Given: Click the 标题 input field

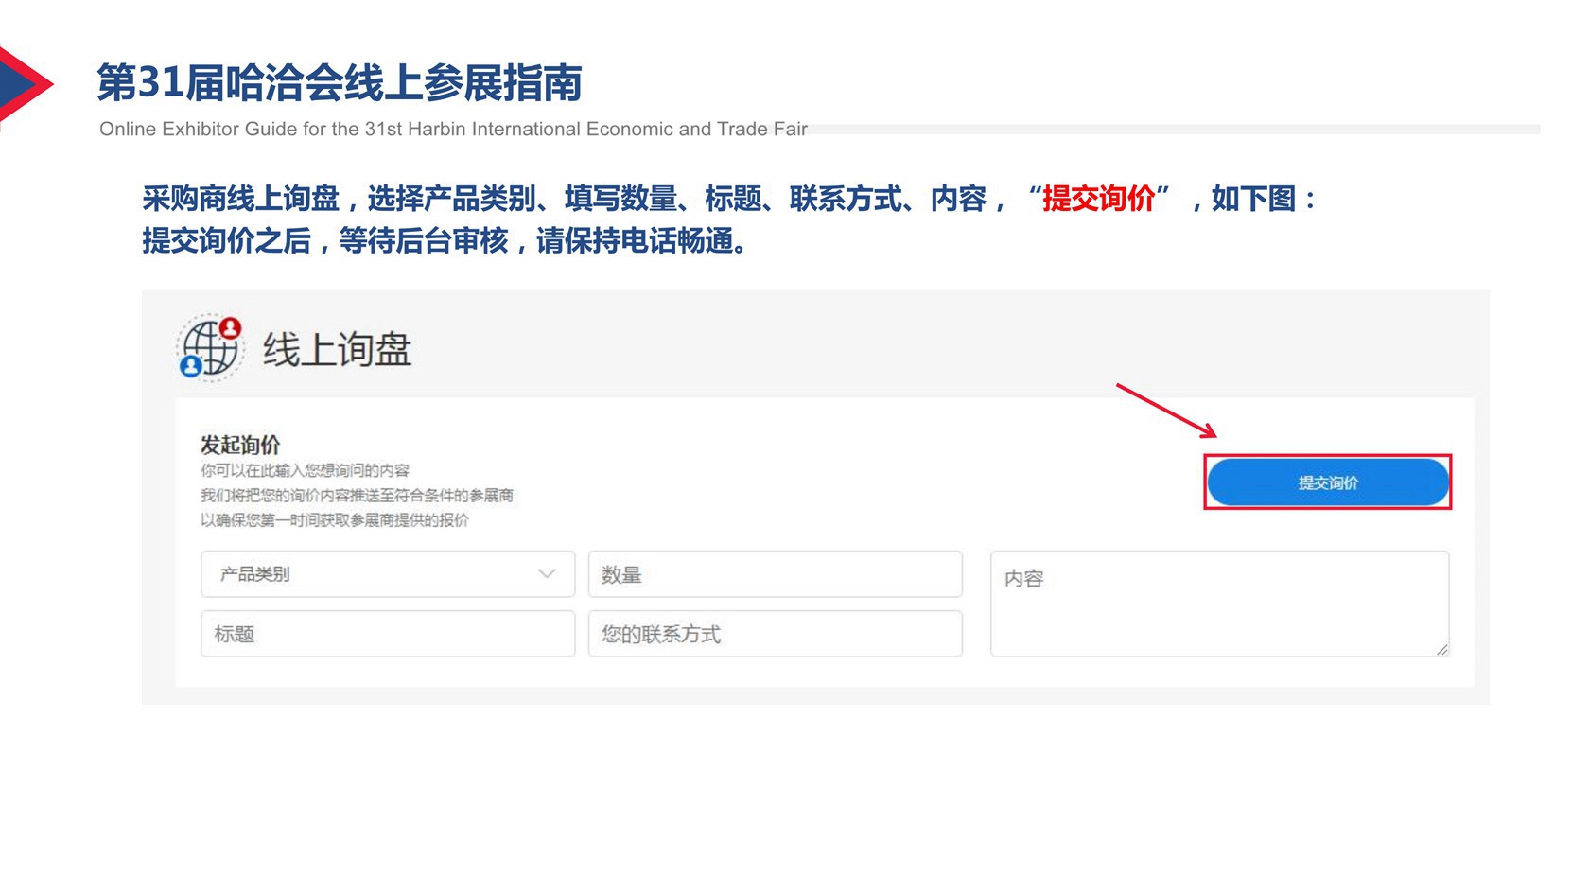Looking at the screenshot, I should click(388, 634).
